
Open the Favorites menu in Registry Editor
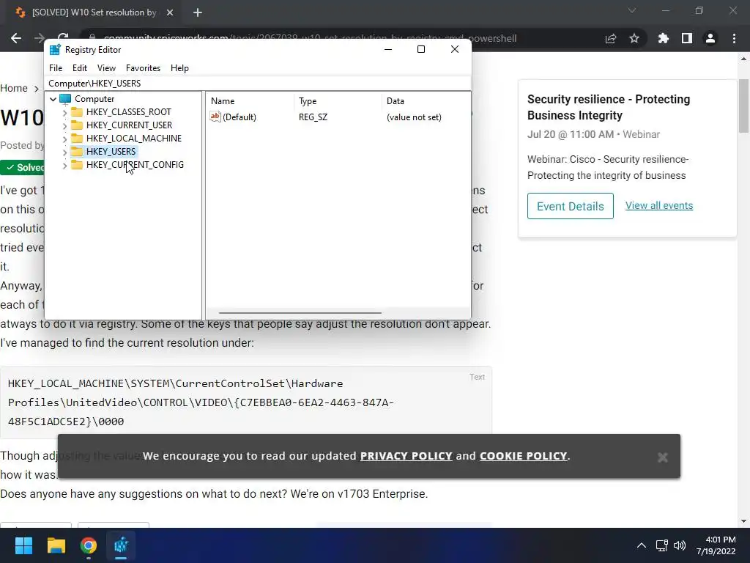point(143,68)
